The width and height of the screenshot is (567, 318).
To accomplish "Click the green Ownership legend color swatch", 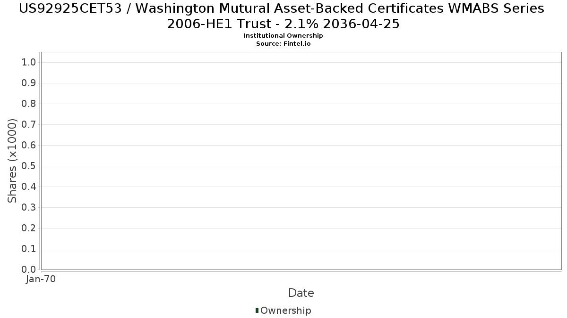I will (257, 310).
